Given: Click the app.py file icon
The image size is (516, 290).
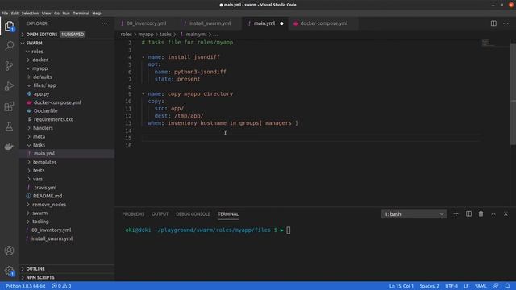Looking at the screenshot, I should point(29,93).
